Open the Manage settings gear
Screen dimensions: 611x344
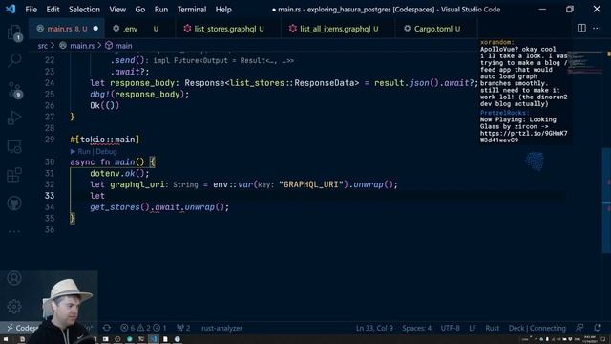pos(14,306)
